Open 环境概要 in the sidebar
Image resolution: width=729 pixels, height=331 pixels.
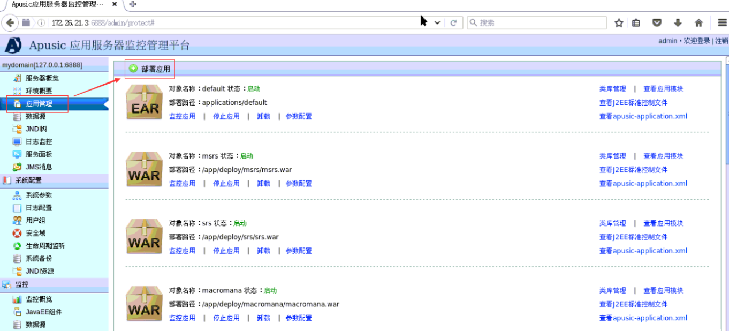click(x=39, y=91)
